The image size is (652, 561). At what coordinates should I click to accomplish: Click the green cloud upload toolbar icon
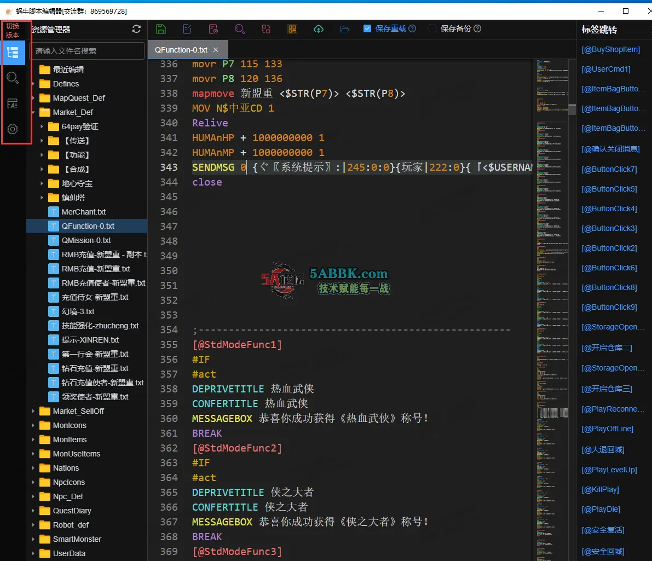pos(319,28)
